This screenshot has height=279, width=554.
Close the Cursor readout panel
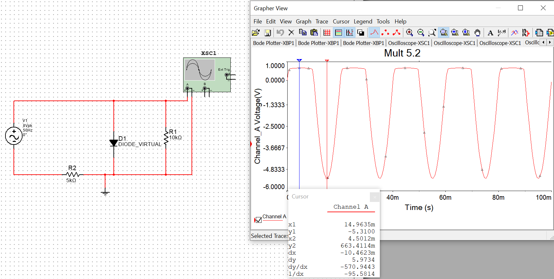[x=374, y=197]
